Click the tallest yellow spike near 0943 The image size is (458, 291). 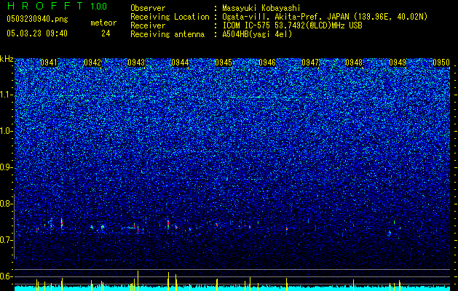point(138,281)
